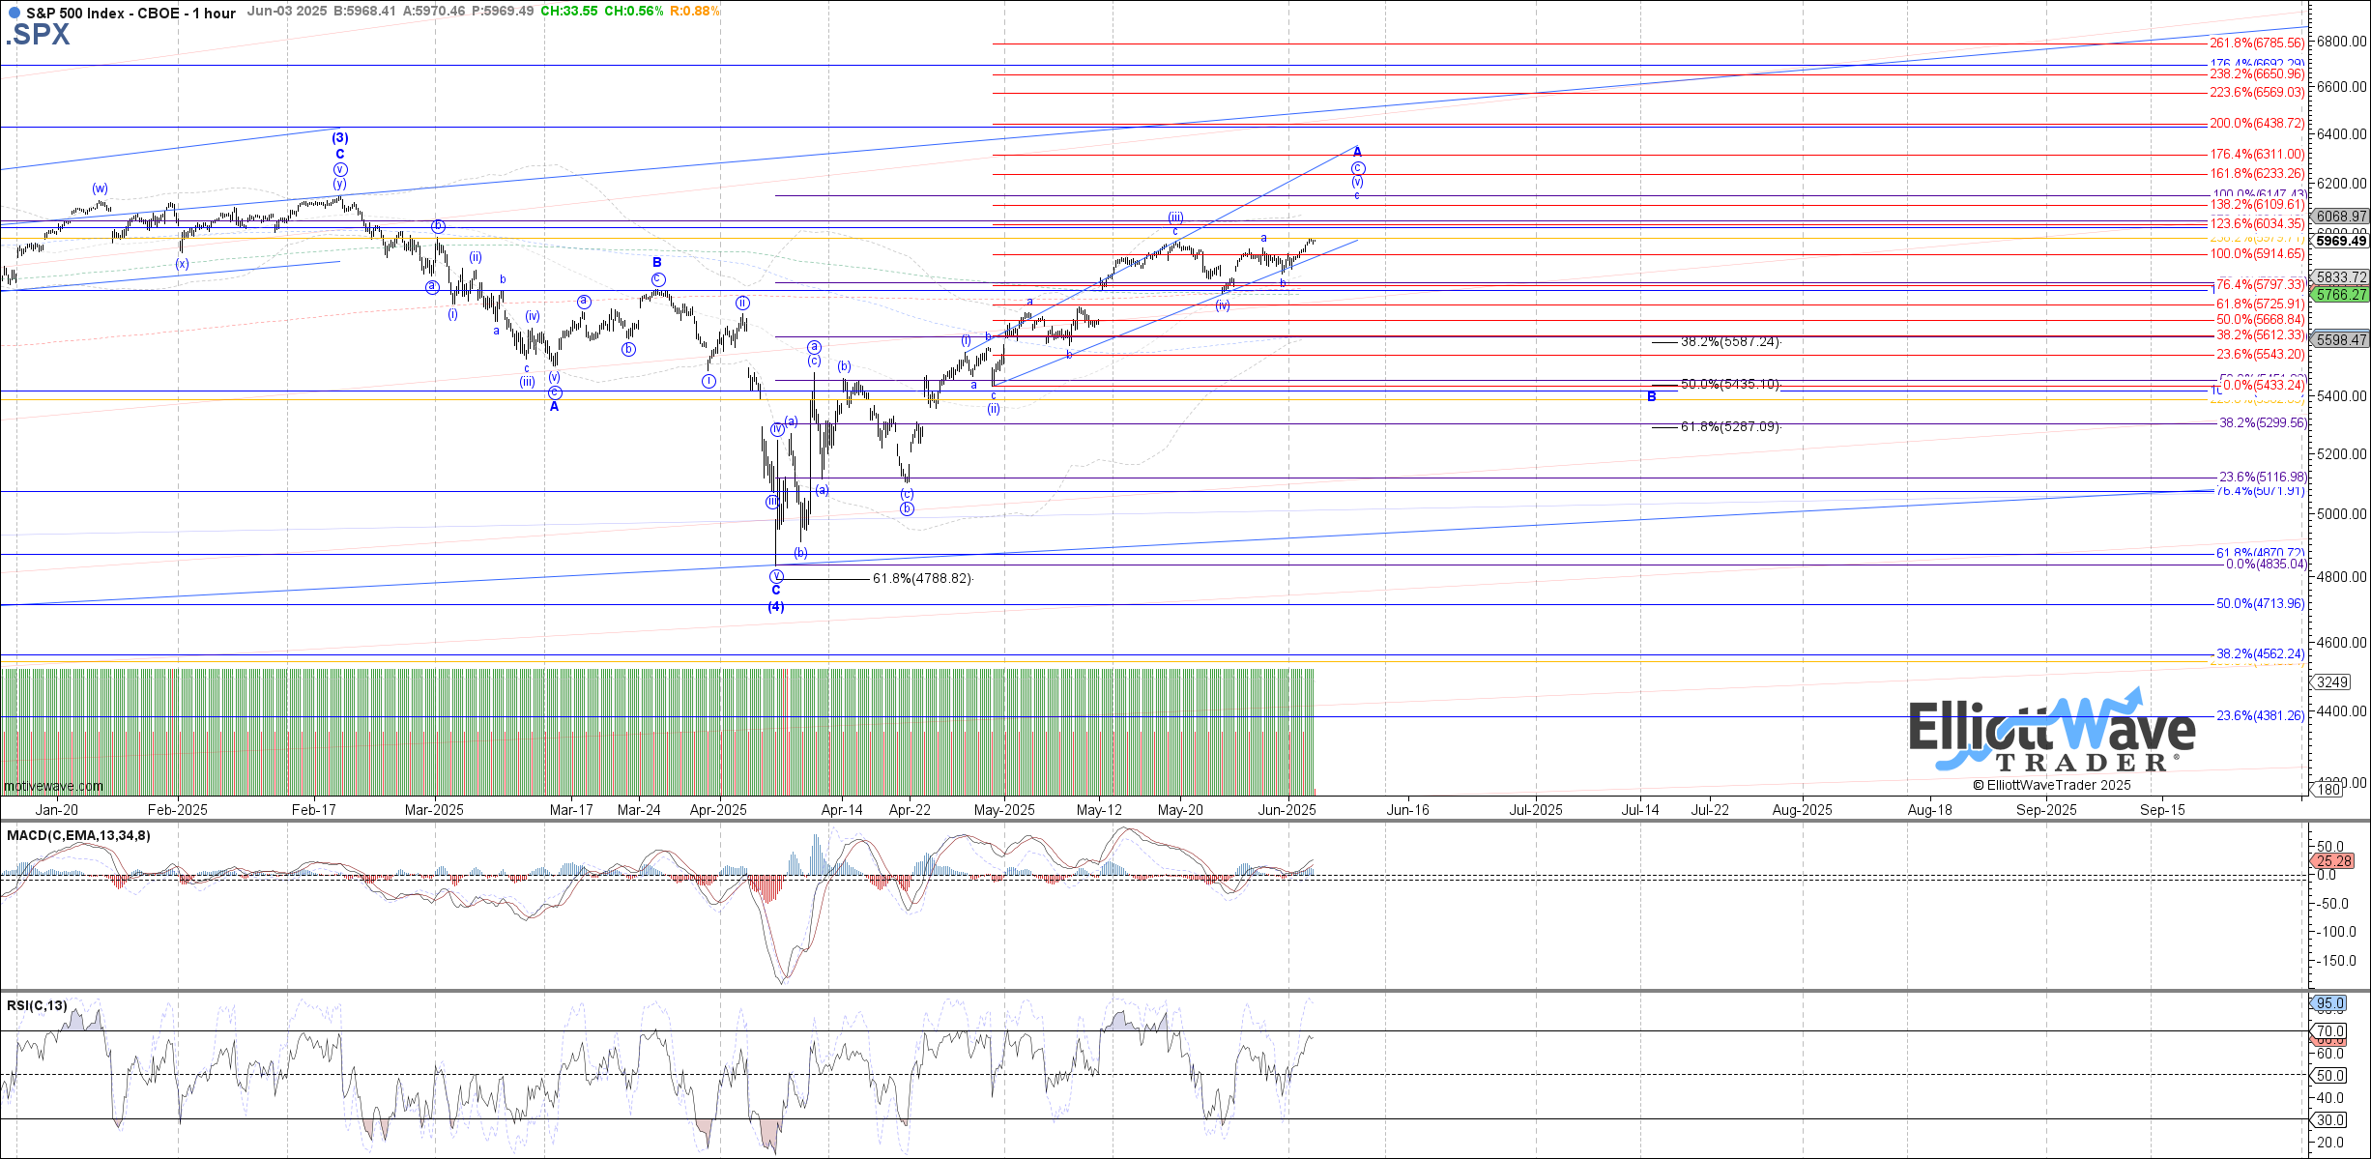Image resolution: width=2371 pixels, height=1159 pixels.
Task: Click the circled c label under wave A target
Action: (1358, 168)
